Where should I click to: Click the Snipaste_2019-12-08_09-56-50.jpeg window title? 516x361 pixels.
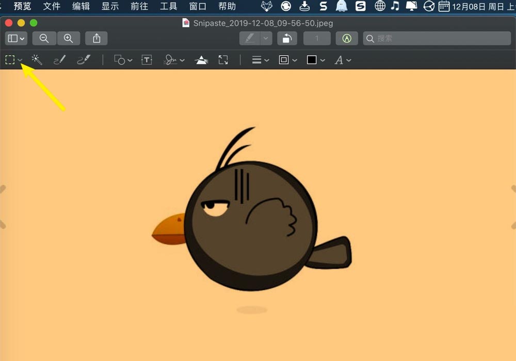point(263,23)
